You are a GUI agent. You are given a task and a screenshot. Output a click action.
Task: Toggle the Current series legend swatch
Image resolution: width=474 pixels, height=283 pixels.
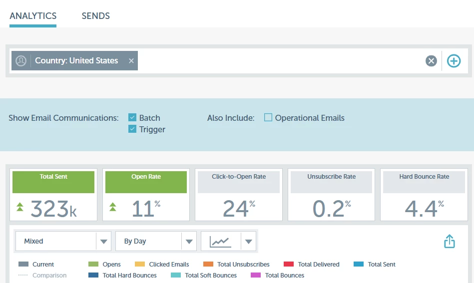click(23, 264)
